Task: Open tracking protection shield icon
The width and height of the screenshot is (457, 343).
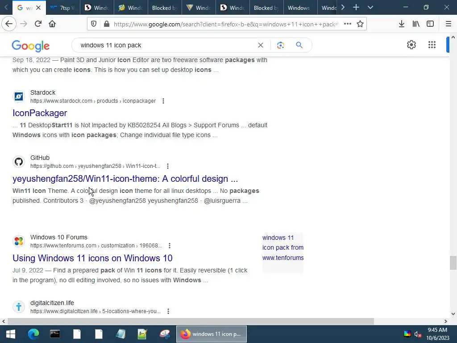Action: tap(94, 24)
